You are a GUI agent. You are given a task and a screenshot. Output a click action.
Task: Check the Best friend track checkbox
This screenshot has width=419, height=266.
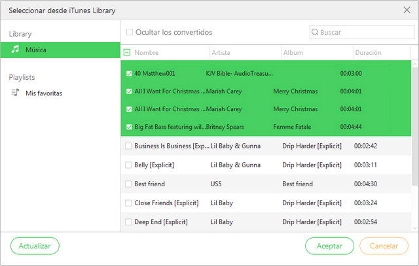coord(128,184)
